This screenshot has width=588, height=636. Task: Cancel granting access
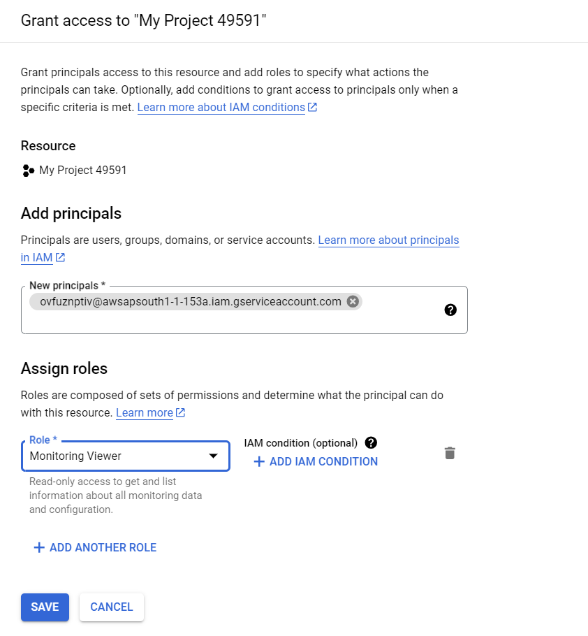[x=112, y=607]
